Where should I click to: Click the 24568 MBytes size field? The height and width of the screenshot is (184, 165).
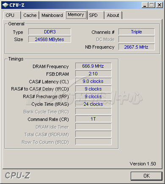tap(49, 39)
